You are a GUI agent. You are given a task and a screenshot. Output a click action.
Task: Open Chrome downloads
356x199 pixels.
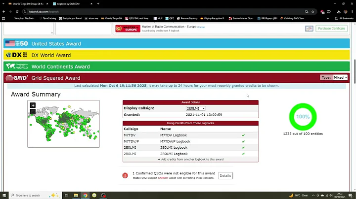click(x=339, y=11)
